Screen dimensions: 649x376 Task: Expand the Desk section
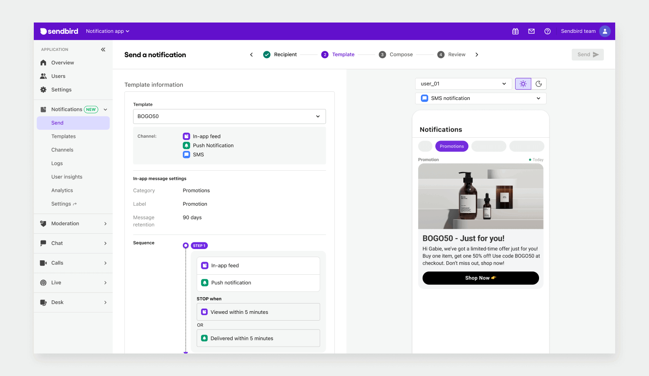pyautogui.click(x=105, y=303)
